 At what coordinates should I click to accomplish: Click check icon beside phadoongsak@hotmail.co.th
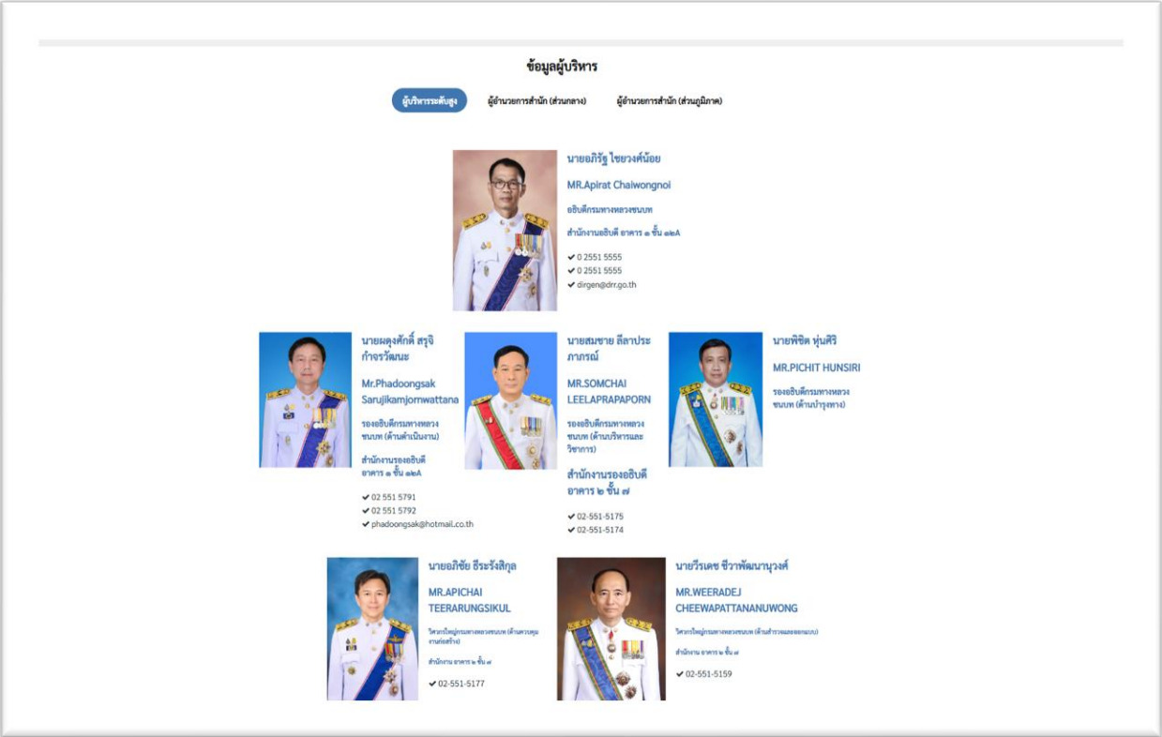pos(366,525)
